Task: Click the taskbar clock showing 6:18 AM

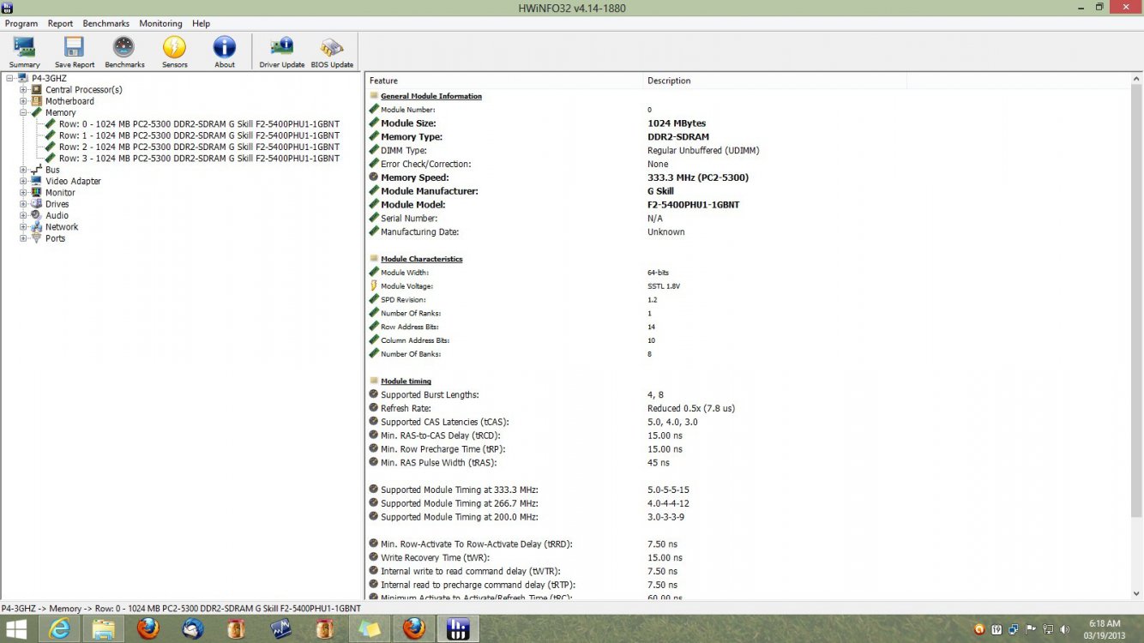Action: (x=1105, y=629)
